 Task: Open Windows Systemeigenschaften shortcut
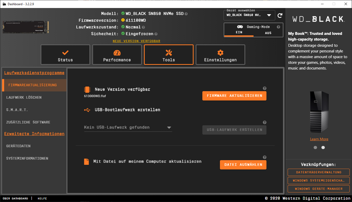click(319, 181)
